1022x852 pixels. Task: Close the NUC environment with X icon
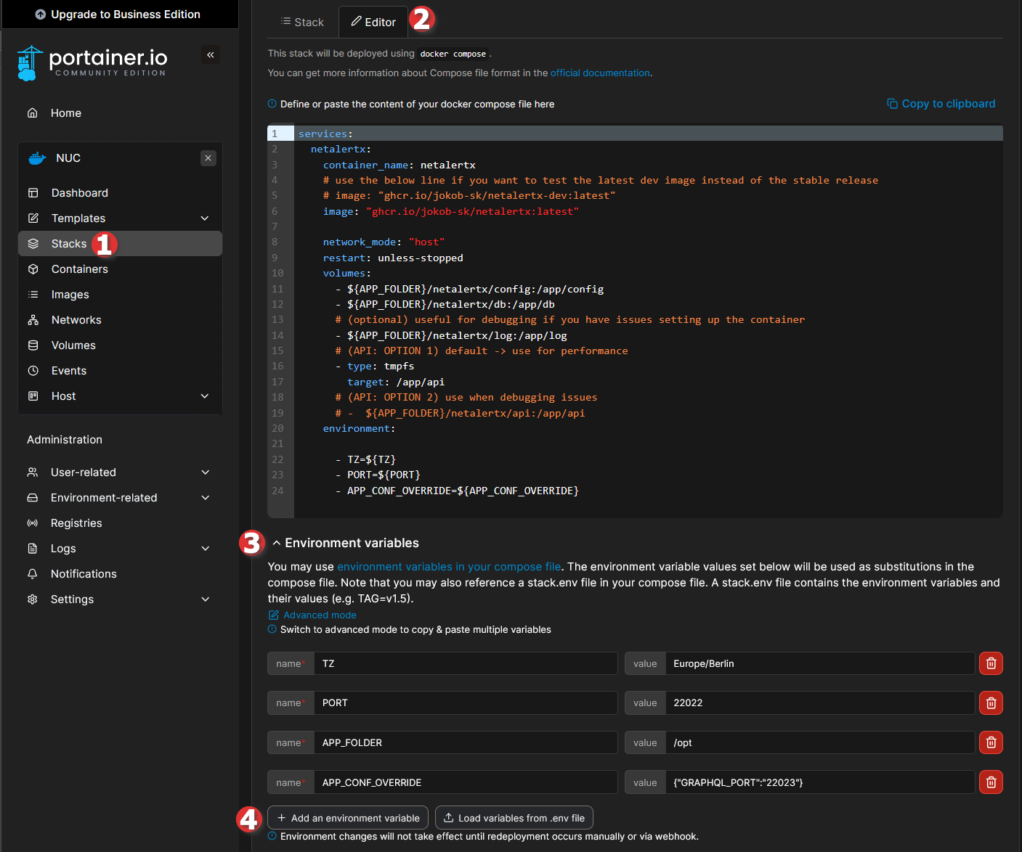point(208,158)
